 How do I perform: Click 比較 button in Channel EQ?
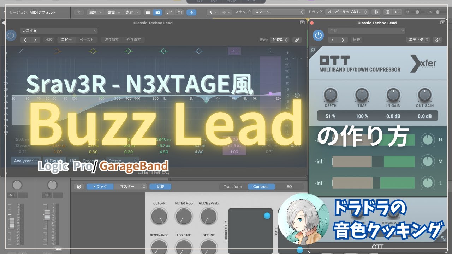tap(49, 40)
